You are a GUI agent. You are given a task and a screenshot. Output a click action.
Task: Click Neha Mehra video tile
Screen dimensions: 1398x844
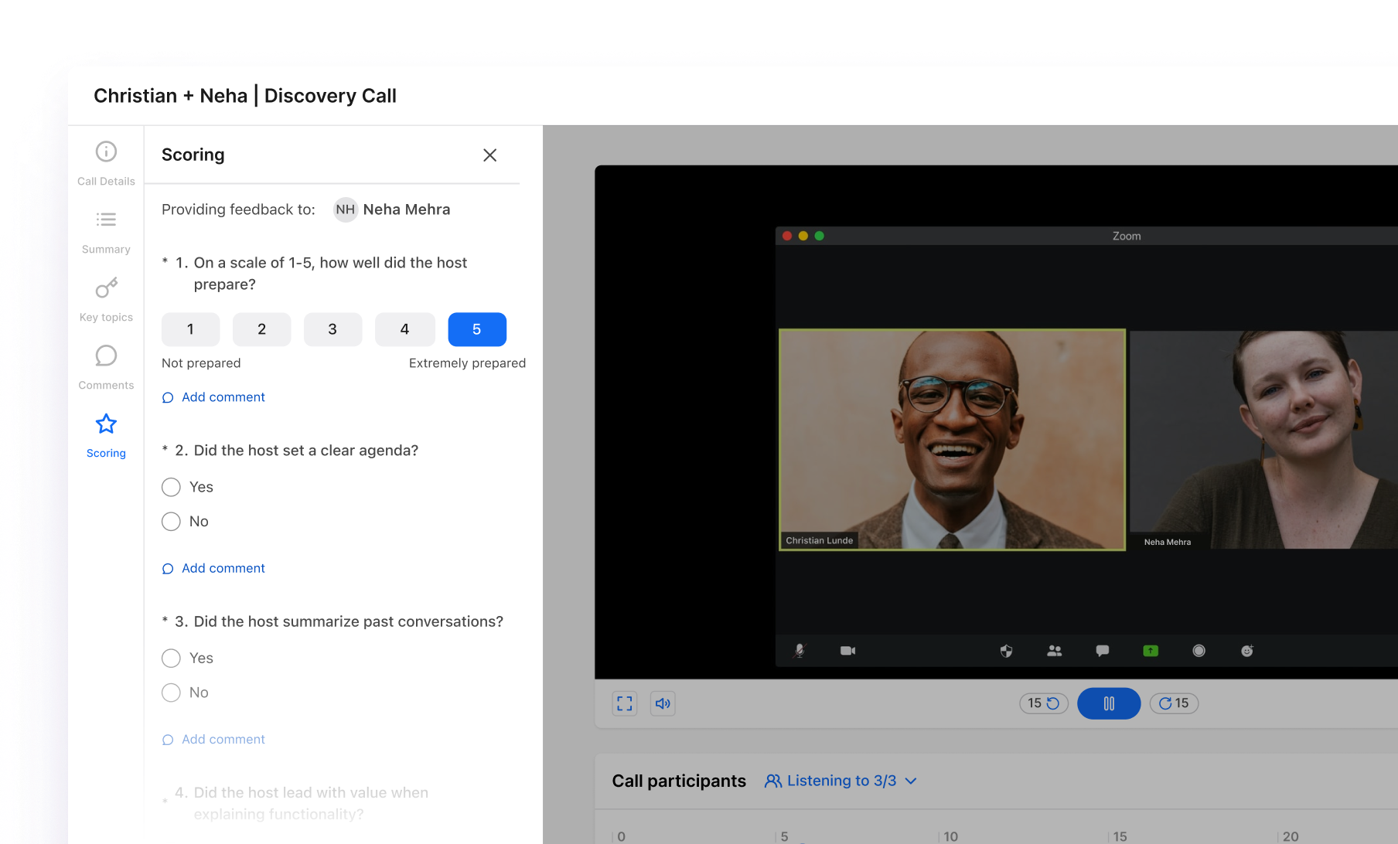[1263, 440]
